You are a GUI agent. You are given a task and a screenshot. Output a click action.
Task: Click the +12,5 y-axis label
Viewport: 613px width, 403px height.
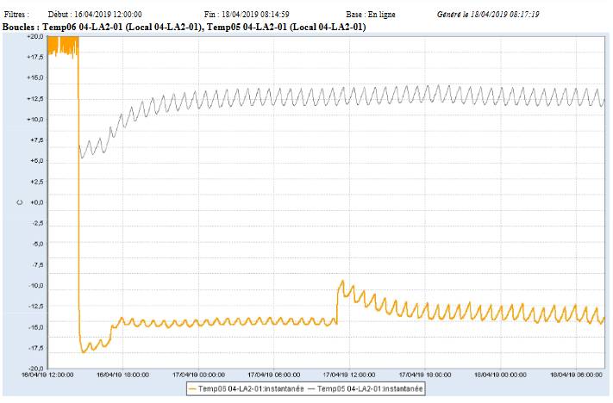click(x=34, y=99)
